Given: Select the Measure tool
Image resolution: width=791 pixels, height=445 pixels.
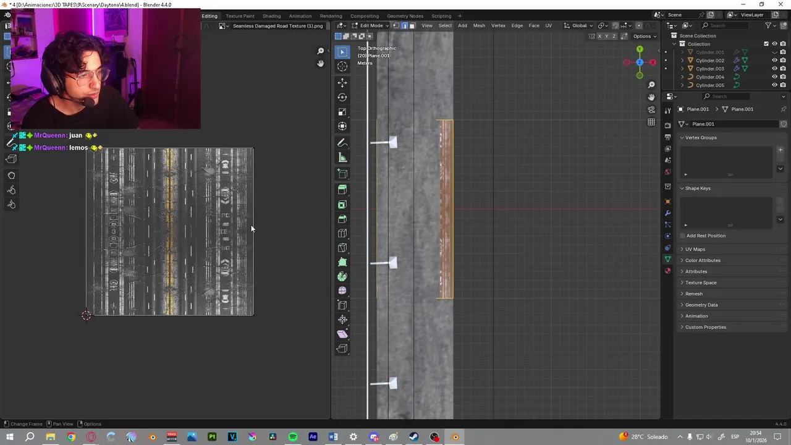Looking at the screenshot, I should (x=342, y=158).
